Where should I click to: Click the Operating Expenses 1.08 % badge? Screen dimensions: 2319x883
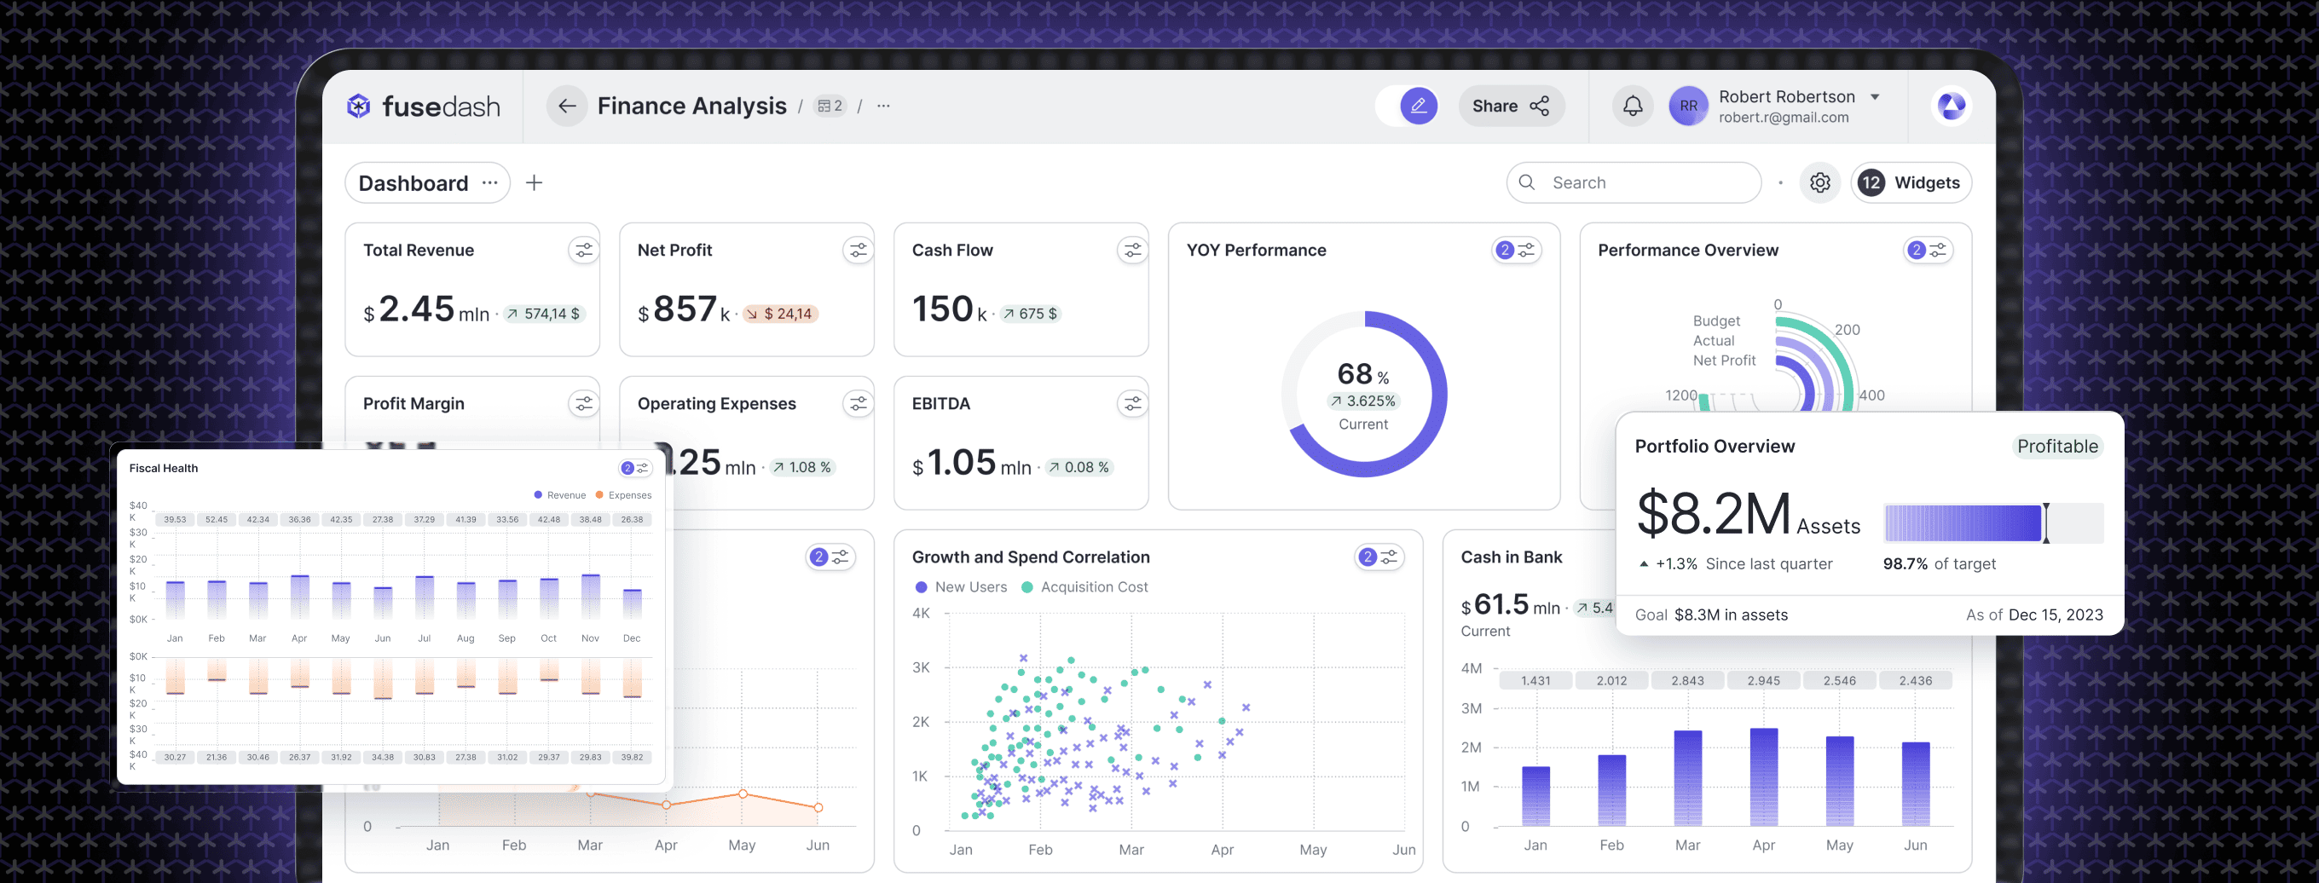[801, 468]
